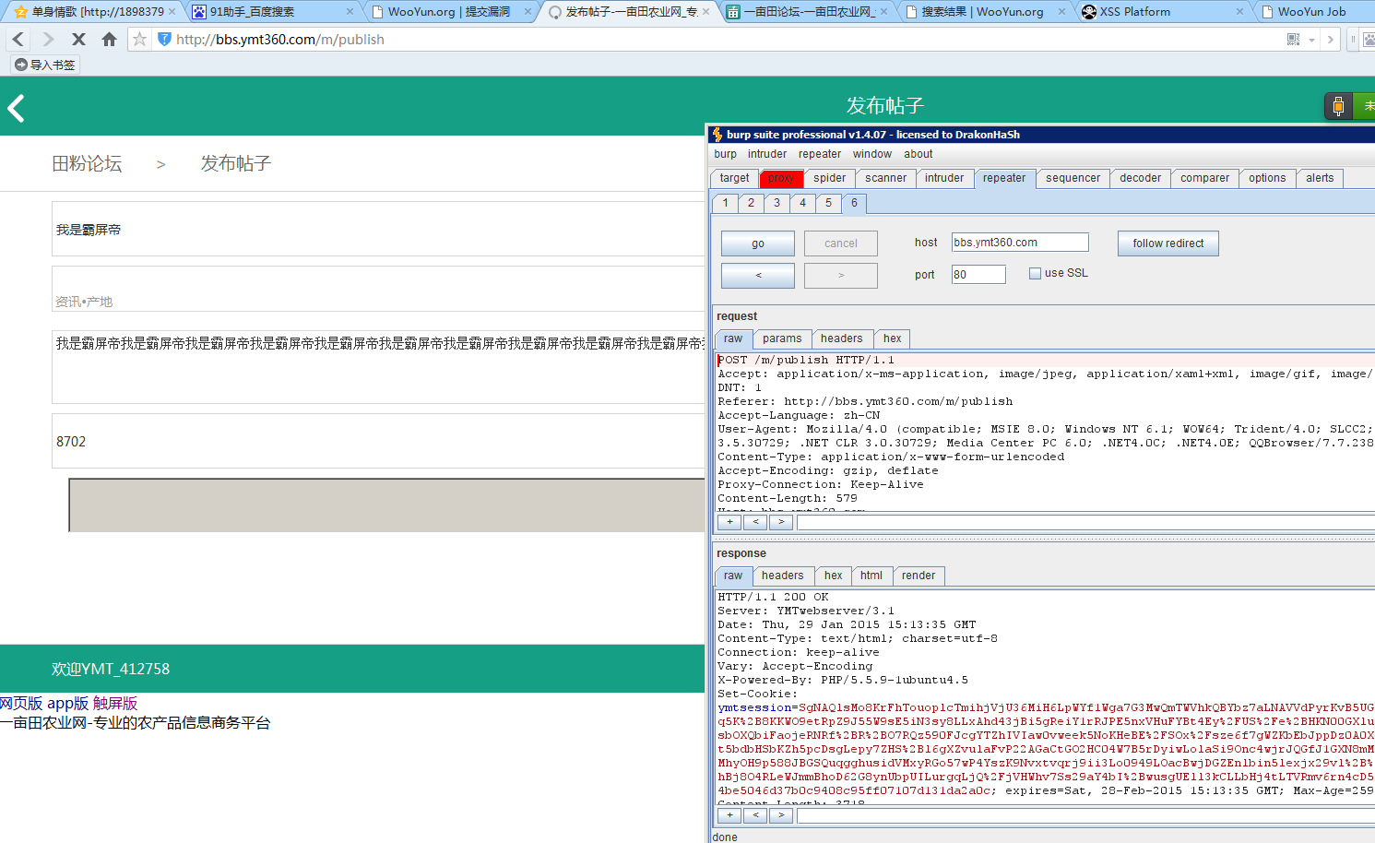Image resolution: width=1375 pixels, height=843 pixels.
Task: Click the + button under request pane
Action: coord(729,522)
